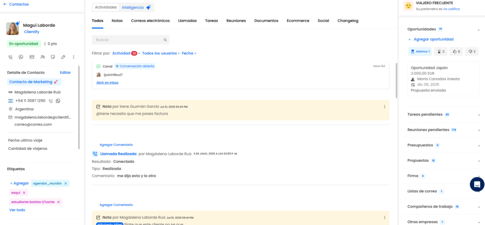The height and width of the screenshot is (225, 485).
Task: View the Changelog tab
Action: point(348,21)
